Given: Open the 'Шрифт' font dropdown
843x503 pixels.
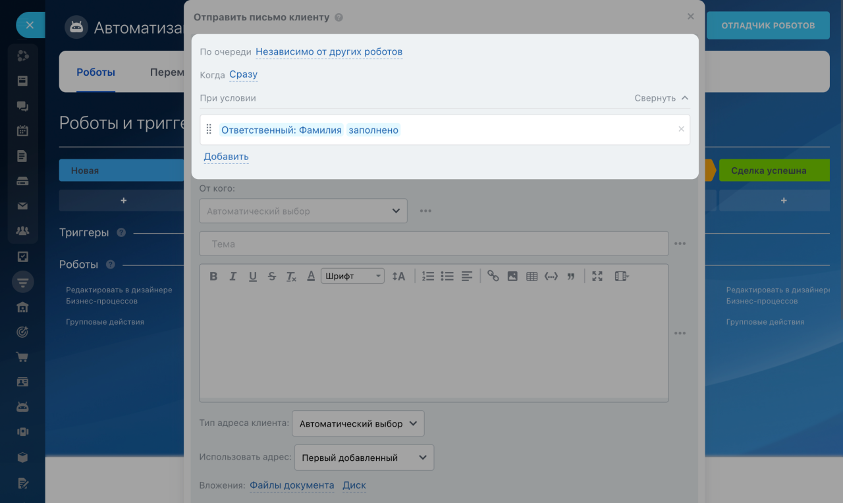Looking at the screenshot, I should pos(352,277).
